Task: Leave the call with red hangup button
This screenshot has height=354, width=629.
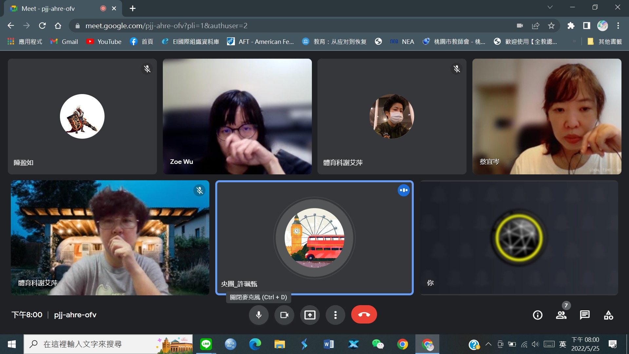Action: (x=364, y=315)
